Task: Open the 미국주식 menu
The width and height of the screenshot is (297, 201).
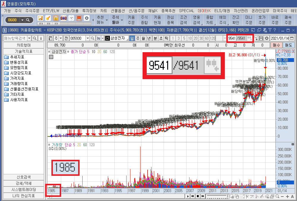Action: coord(280,11)
